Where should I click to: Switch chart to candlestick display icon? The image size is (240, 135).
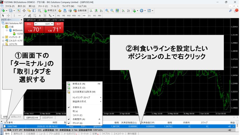(x=96, y=11)
